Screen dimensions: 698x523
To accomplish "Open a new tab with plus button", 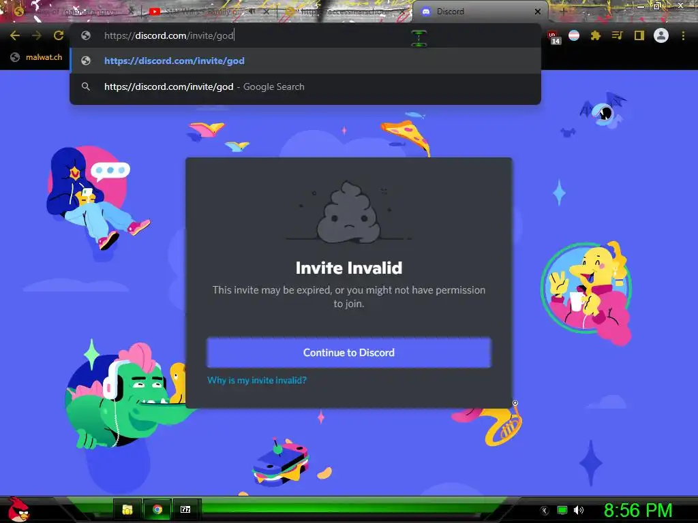I will click(x=562, y=12).
